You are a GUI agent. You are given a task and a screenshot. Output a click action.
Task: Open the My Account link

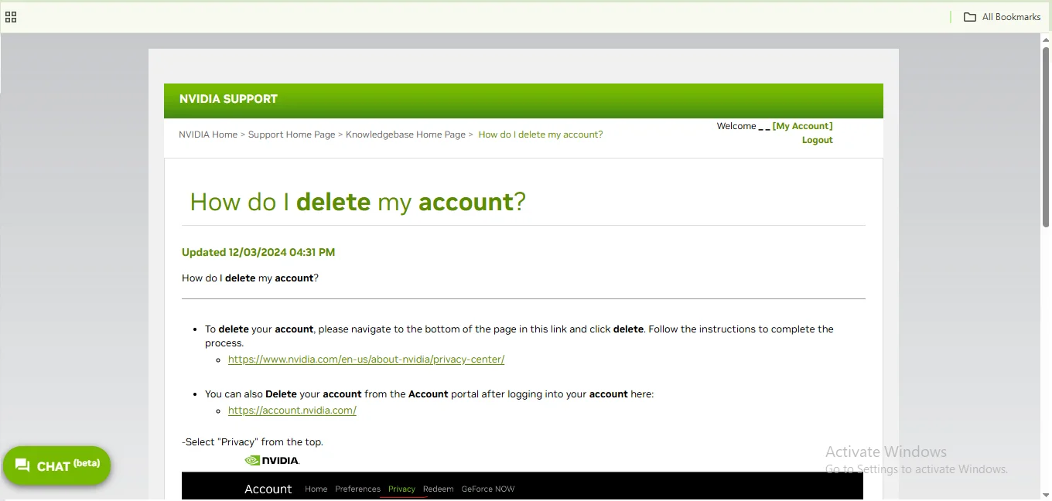[802, 126]
